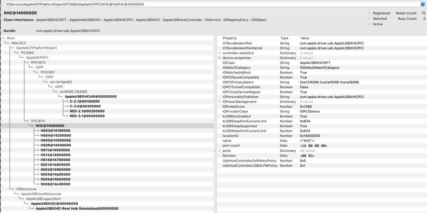Select the SS01@14800000 port
The image size is (427, 213).
point(56,165)
